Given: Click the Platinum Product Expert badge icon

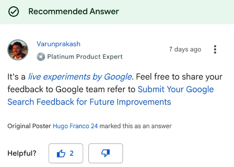Looking at the screenshot, I should coord(41,57).
